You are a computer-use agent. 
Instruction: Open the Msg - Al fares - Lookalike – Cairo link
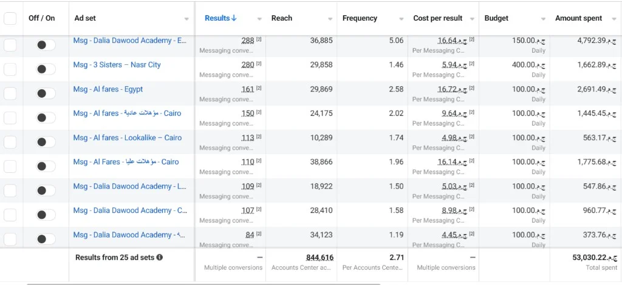click(x=128, y=138)
